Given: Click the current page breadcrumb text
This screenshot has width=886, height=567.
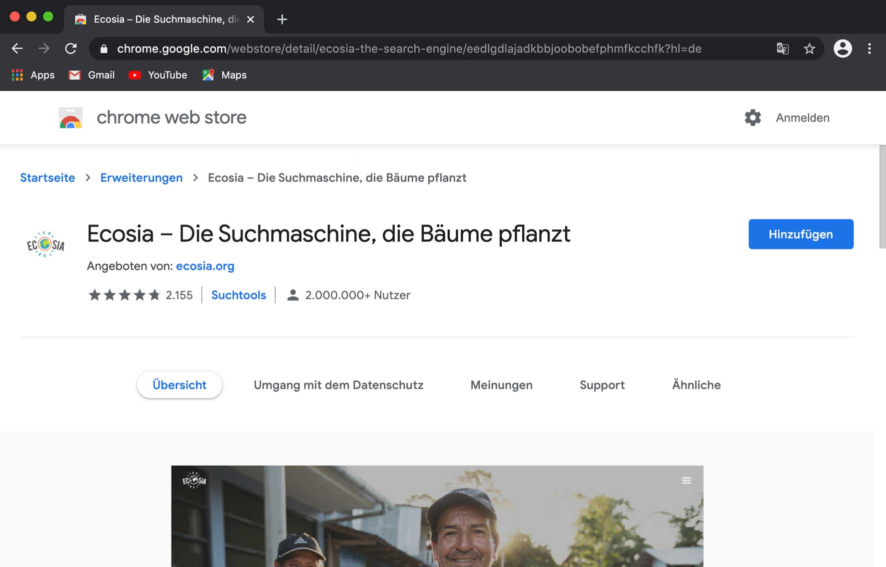Looking at the screenshot, I should [x=337, y=178].
